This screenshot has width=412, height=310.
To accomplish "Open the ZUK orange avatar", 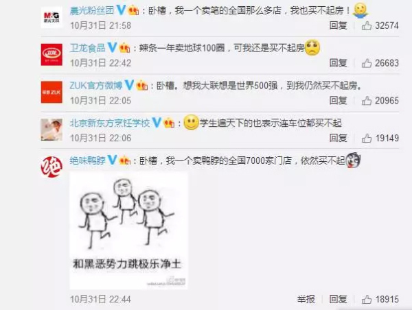I will [x=51, y=92].
